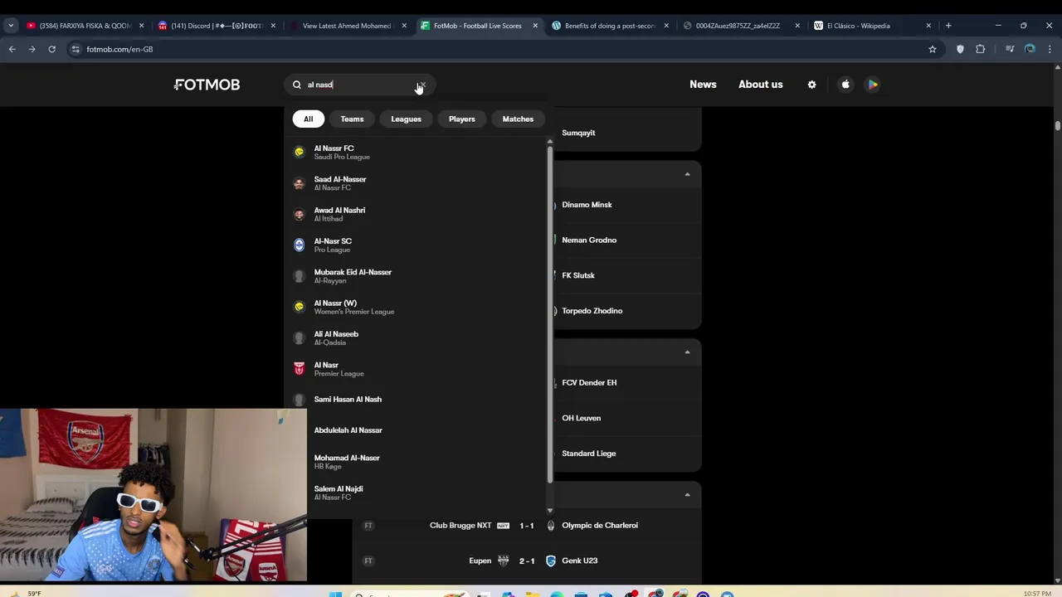This screenshot has width=1062, height=597.
Task: Open the Saad Al-Nasser player result
Action: (417, 183)
